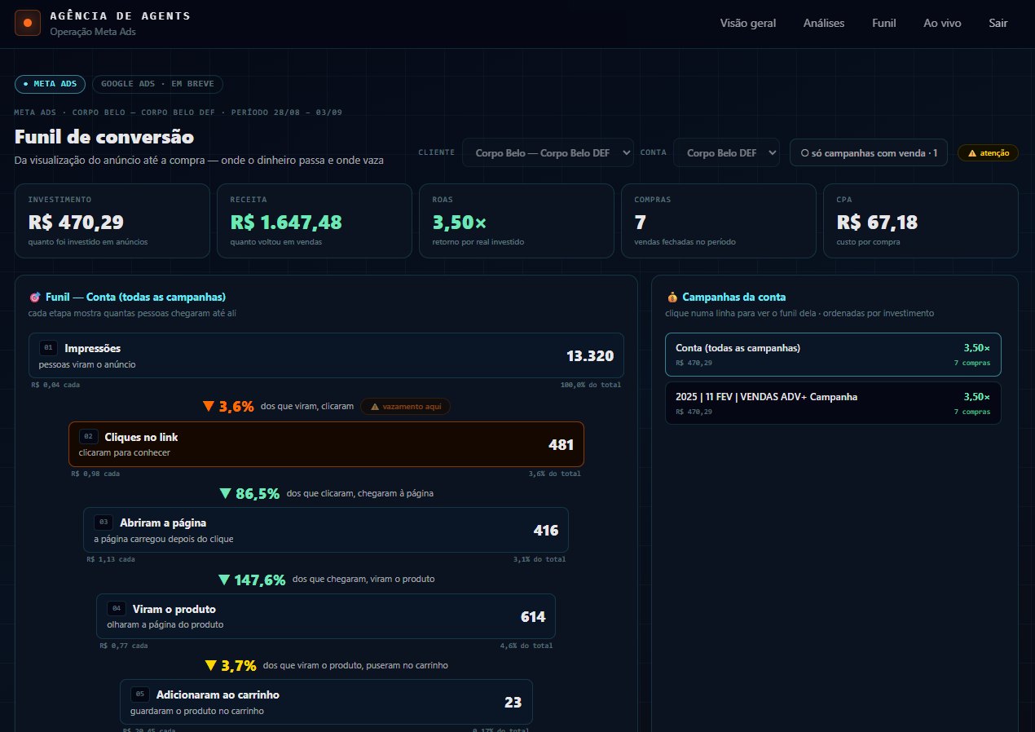Screen dimensions: 1035x732
Task: Click the yellow 3,7% down arrow
Action: pos(211,665)
